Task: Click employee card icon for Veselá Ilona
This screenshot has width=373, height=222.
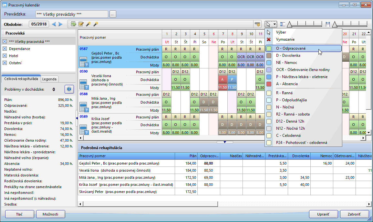Action: [x=84, y=84]
